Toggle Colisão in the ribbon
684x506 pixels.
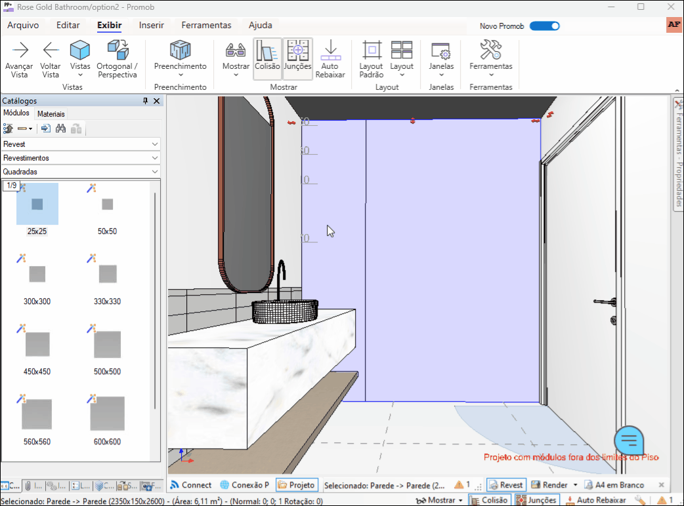click(x=267, y=59)
